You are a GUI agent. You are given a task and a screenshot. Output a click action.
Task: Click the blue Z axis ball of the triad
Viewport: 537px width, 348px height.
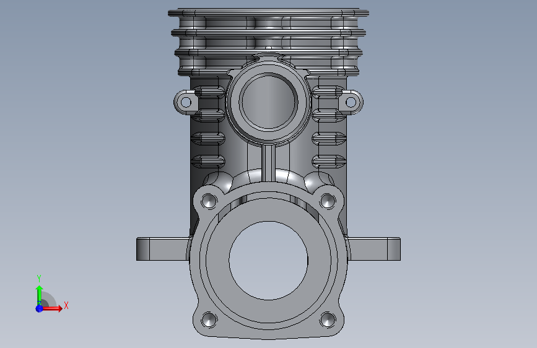[40, 308]
